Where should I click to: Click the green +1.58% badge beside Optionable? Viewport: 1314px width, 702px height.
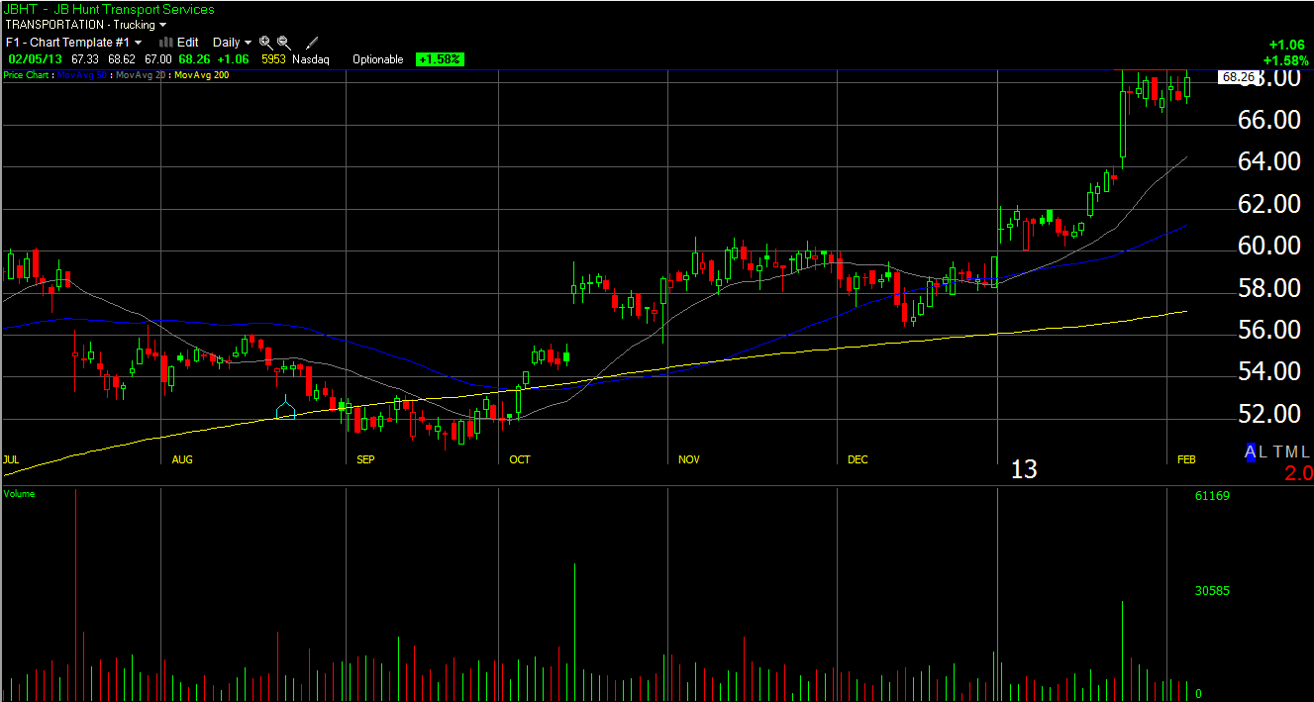440,59
